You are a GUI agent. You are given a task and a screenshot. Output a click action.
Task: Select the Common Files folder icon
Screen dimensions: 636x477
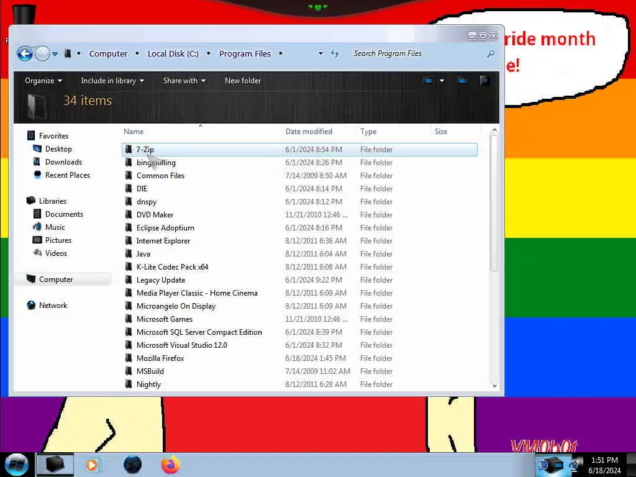(129, 175)
